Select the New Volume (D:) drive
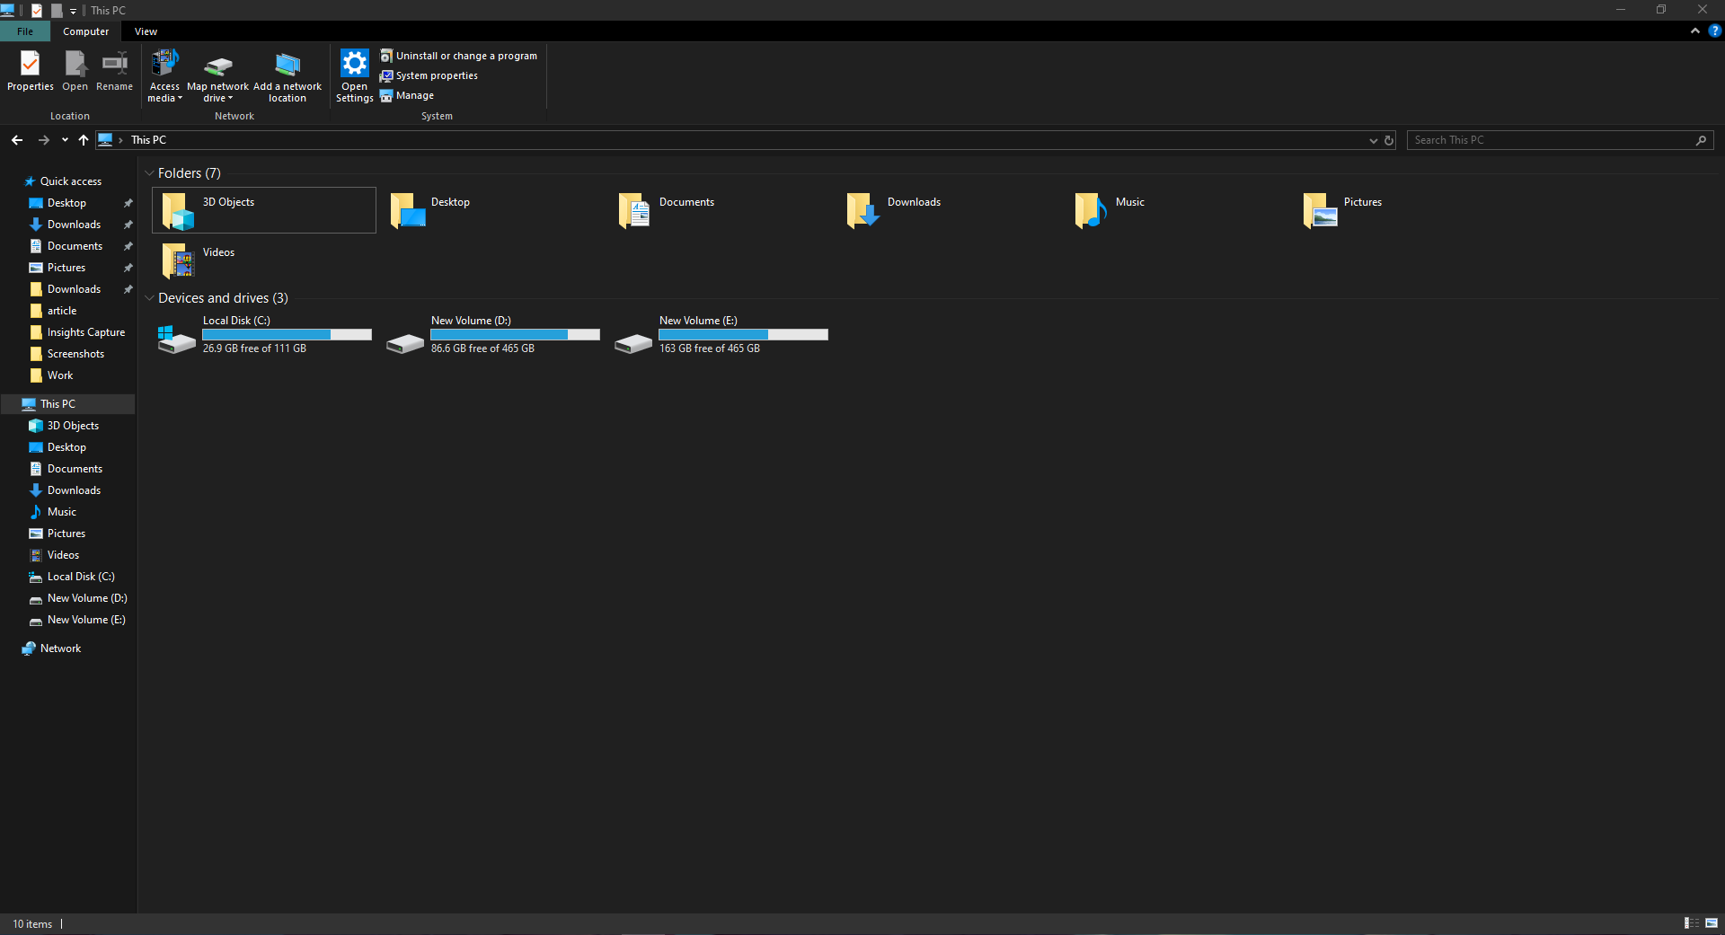The width and height of the screenshot is (1725, 935). [492, 335]
